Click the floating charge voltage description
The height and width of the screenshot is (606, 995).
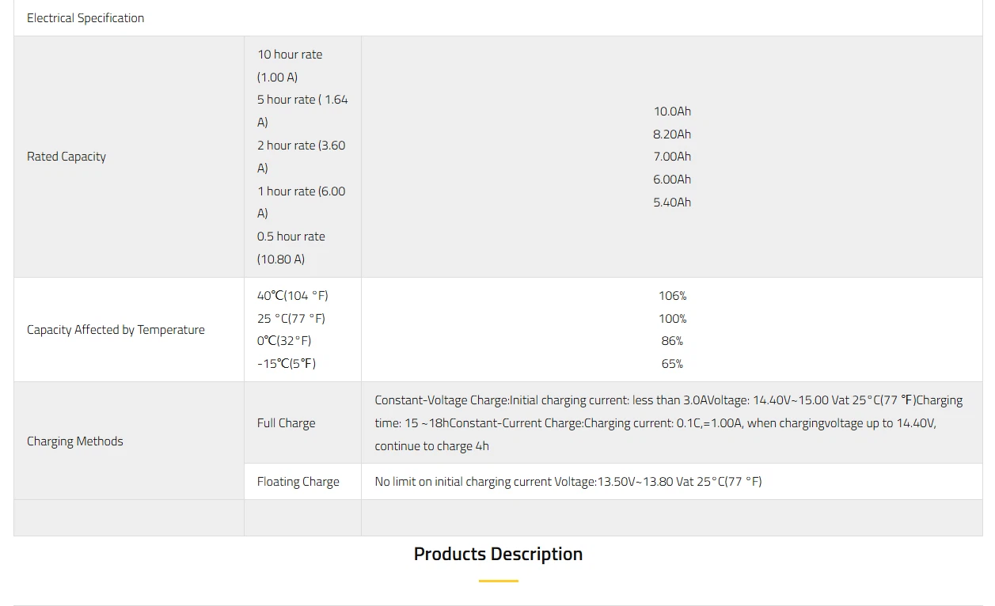(x=568, y=482)
